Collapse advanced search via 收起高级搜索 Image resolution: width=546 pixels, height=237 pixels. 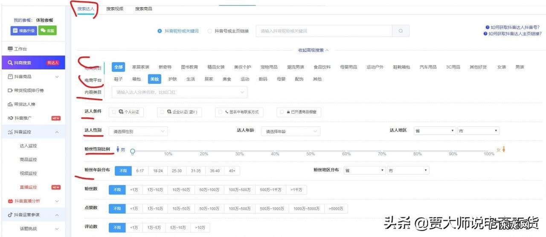coord(314,50)
